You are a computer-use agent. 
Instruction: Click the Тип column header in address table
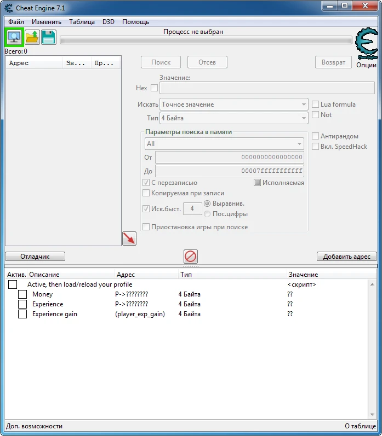click(232, 275)
